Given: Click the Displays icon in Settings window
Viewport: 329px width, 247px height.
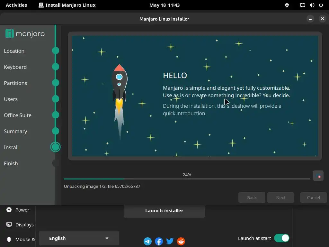Looking at the screenshot, I should pyautogui.click(x=9, y=224).
